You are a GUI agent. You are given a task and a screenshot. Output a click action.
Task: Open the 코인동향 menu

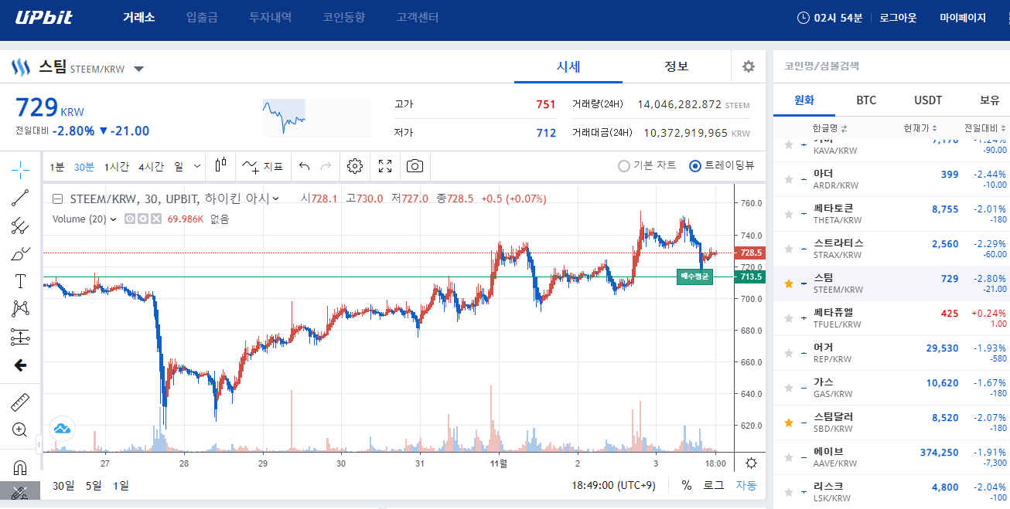344,17
